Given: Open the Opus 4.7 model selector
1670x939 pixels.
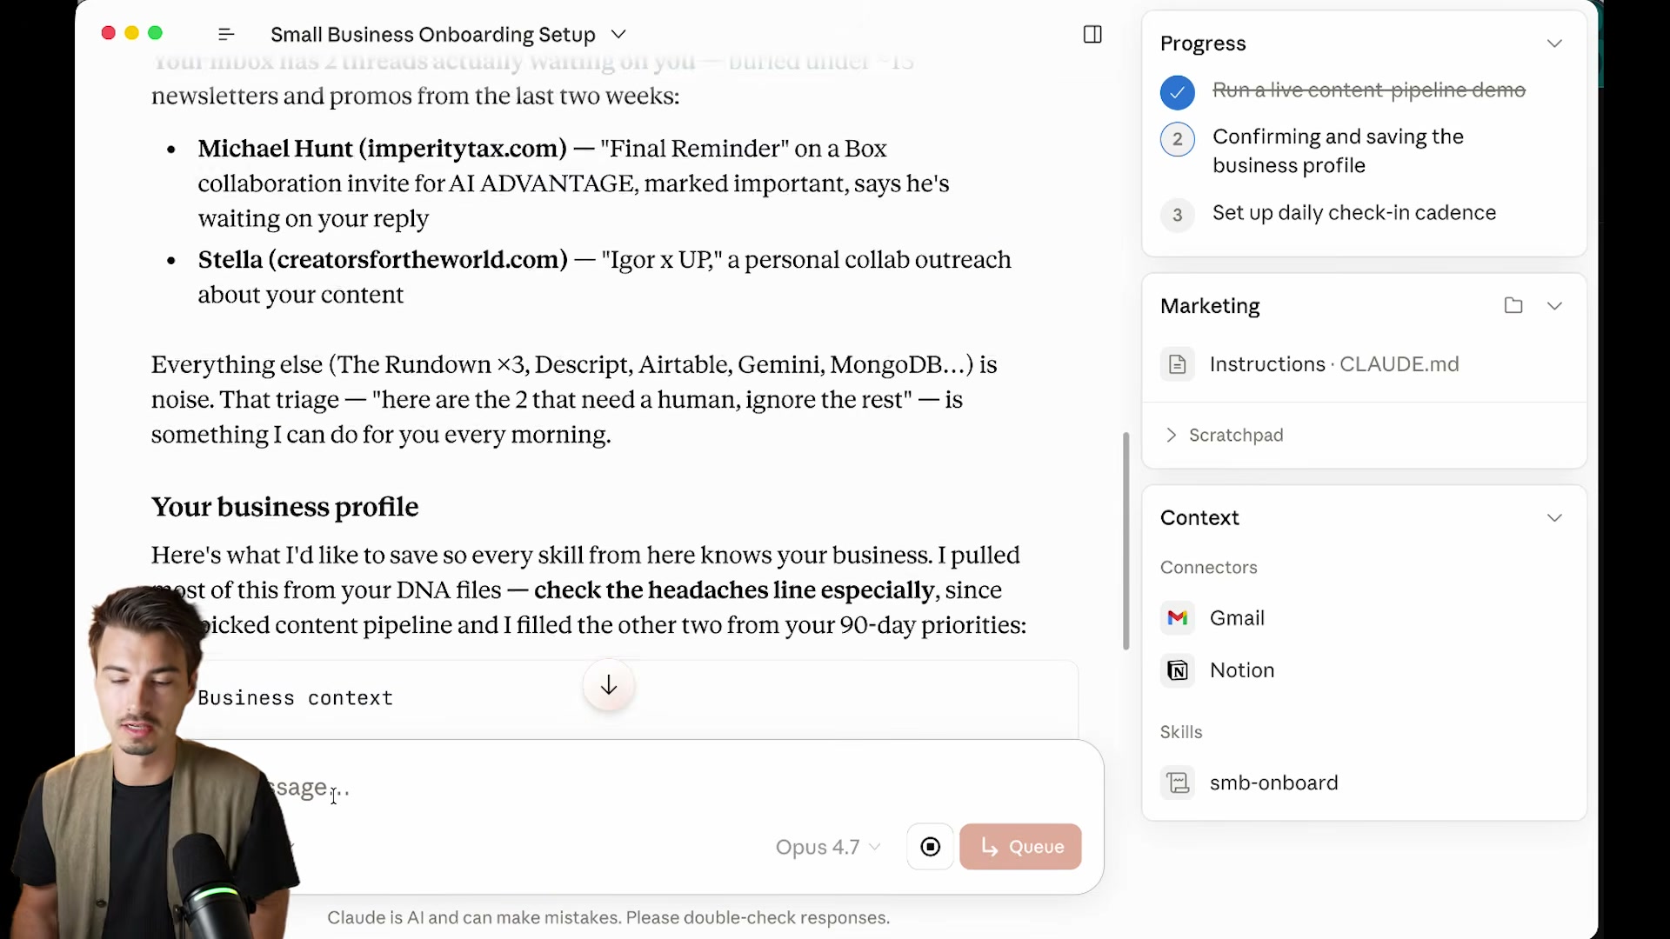Looking at the screenshot, I should point(828,847).
